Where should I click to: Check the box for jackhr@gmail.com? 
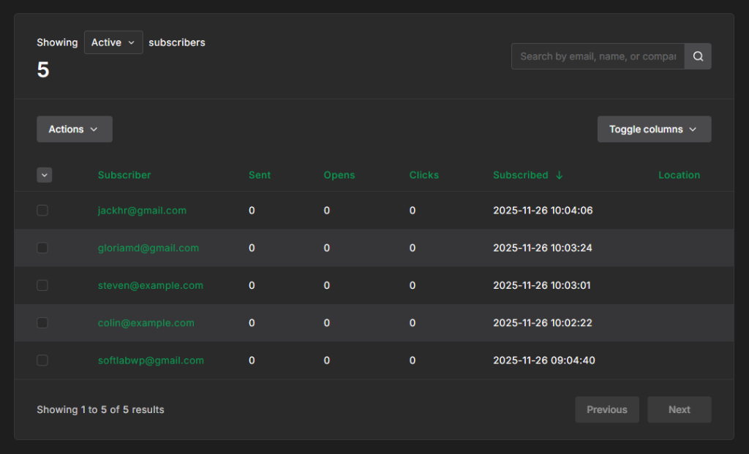point(42,211)
